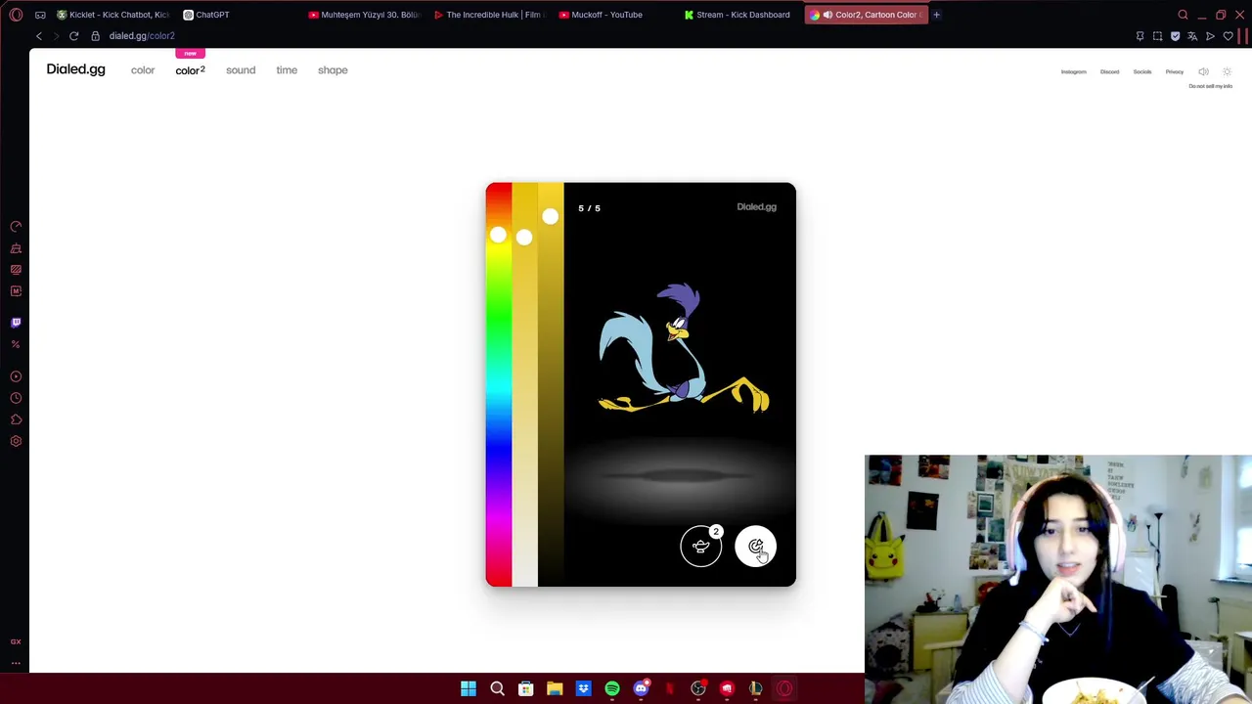Open the Windows Start menu
Viewport: 1252px width, 704px height.
pyautogui.click(x=469, y=689)
